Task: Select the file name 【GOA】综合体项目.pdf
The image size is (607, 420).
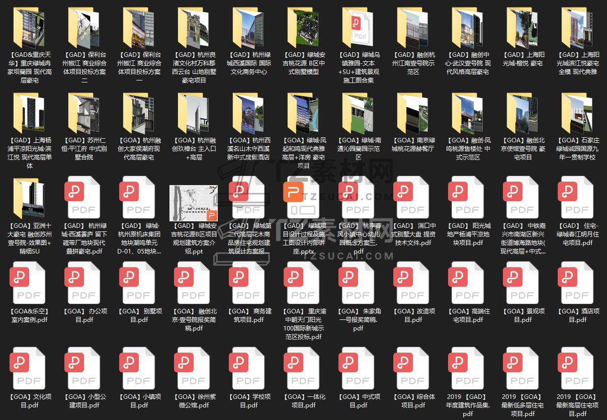Action: pos(413,401)
